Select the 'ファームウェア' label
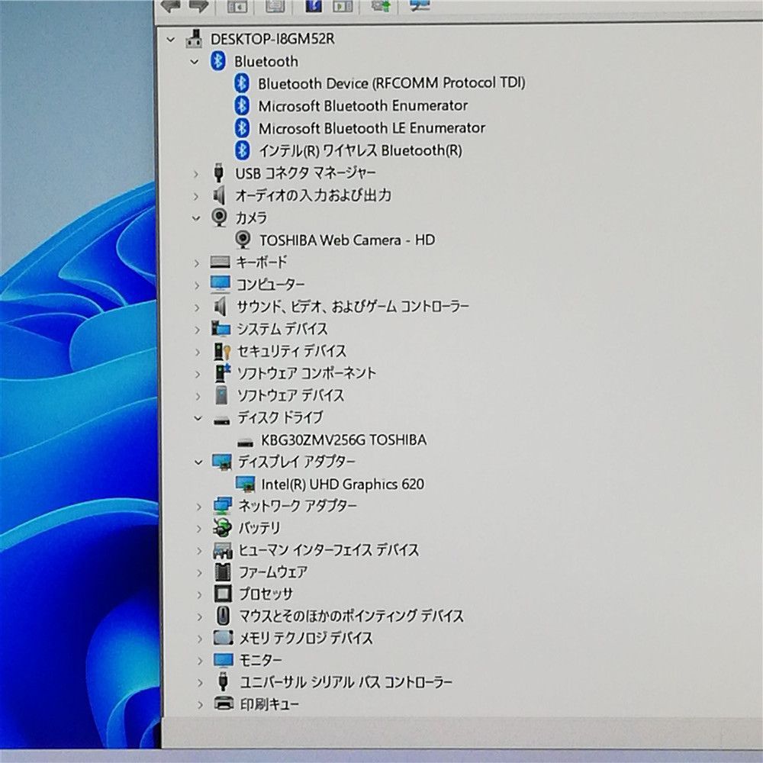Screen dimensions: 763x763 [273, 571]
